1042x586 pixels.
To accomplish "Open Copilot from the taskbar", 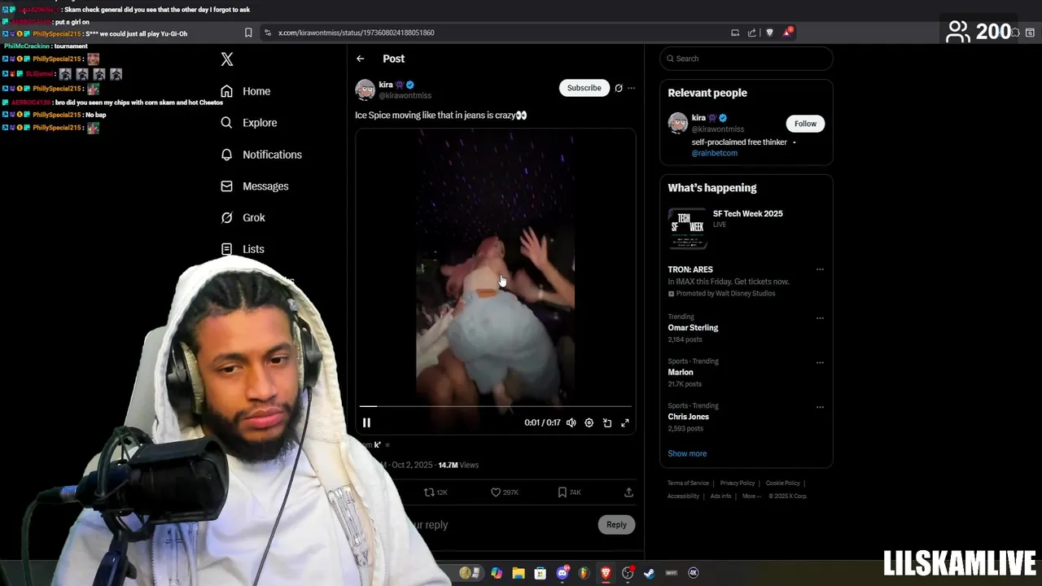I will pyautogui.click(x=497, y=573).
